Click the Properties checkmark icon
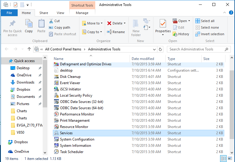This screenshot has height=162, width=235. pyautogui.click(x=163, y=24)
